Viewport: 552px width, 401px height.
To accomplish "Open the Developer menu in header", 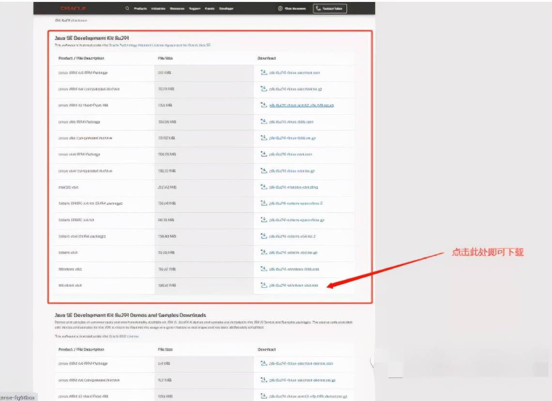I will 226,8.
